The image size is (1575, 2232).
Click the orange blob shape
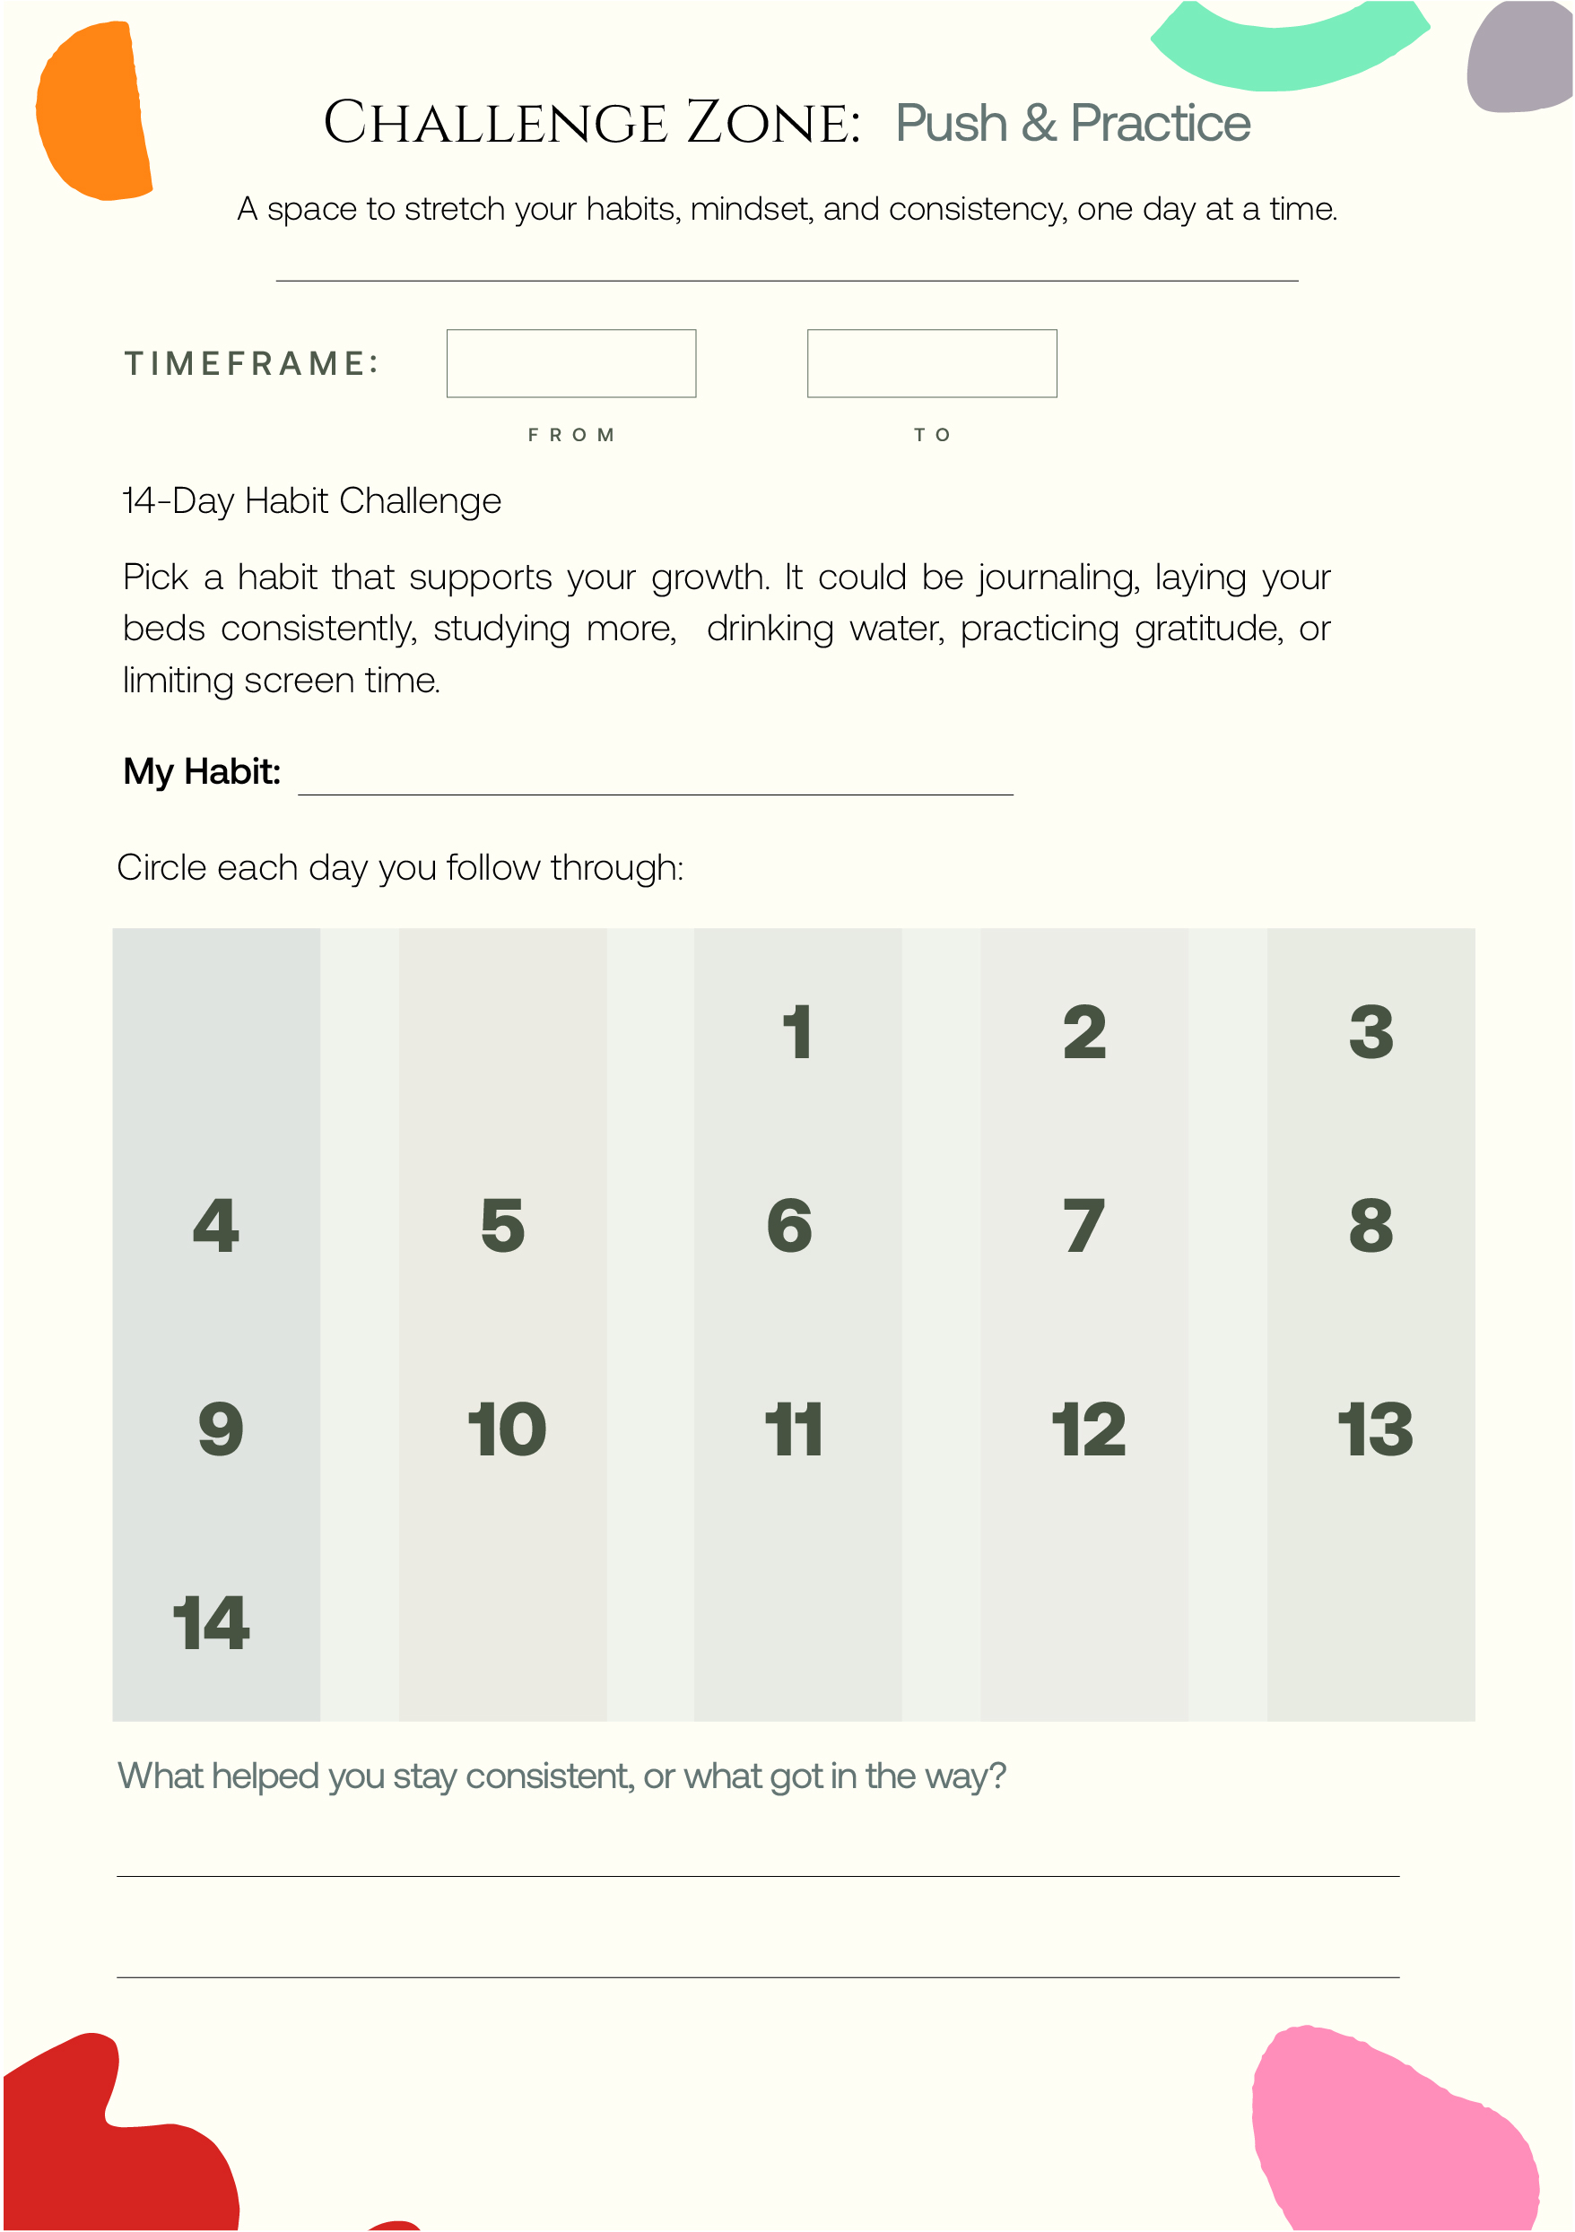click(x=92, y=112)
